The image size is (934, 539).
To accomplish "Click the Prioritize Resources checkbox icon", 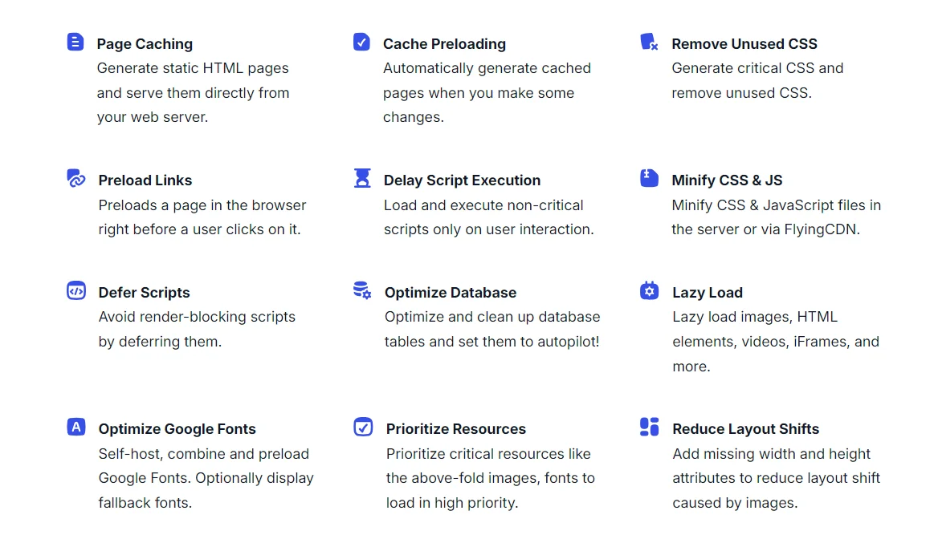I will tap(363, 427).
